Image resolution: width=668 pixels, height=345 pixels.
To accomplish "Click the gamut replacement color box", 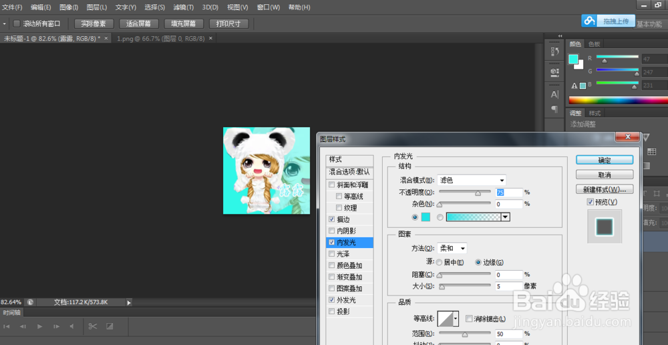I will tap(582, 86).
